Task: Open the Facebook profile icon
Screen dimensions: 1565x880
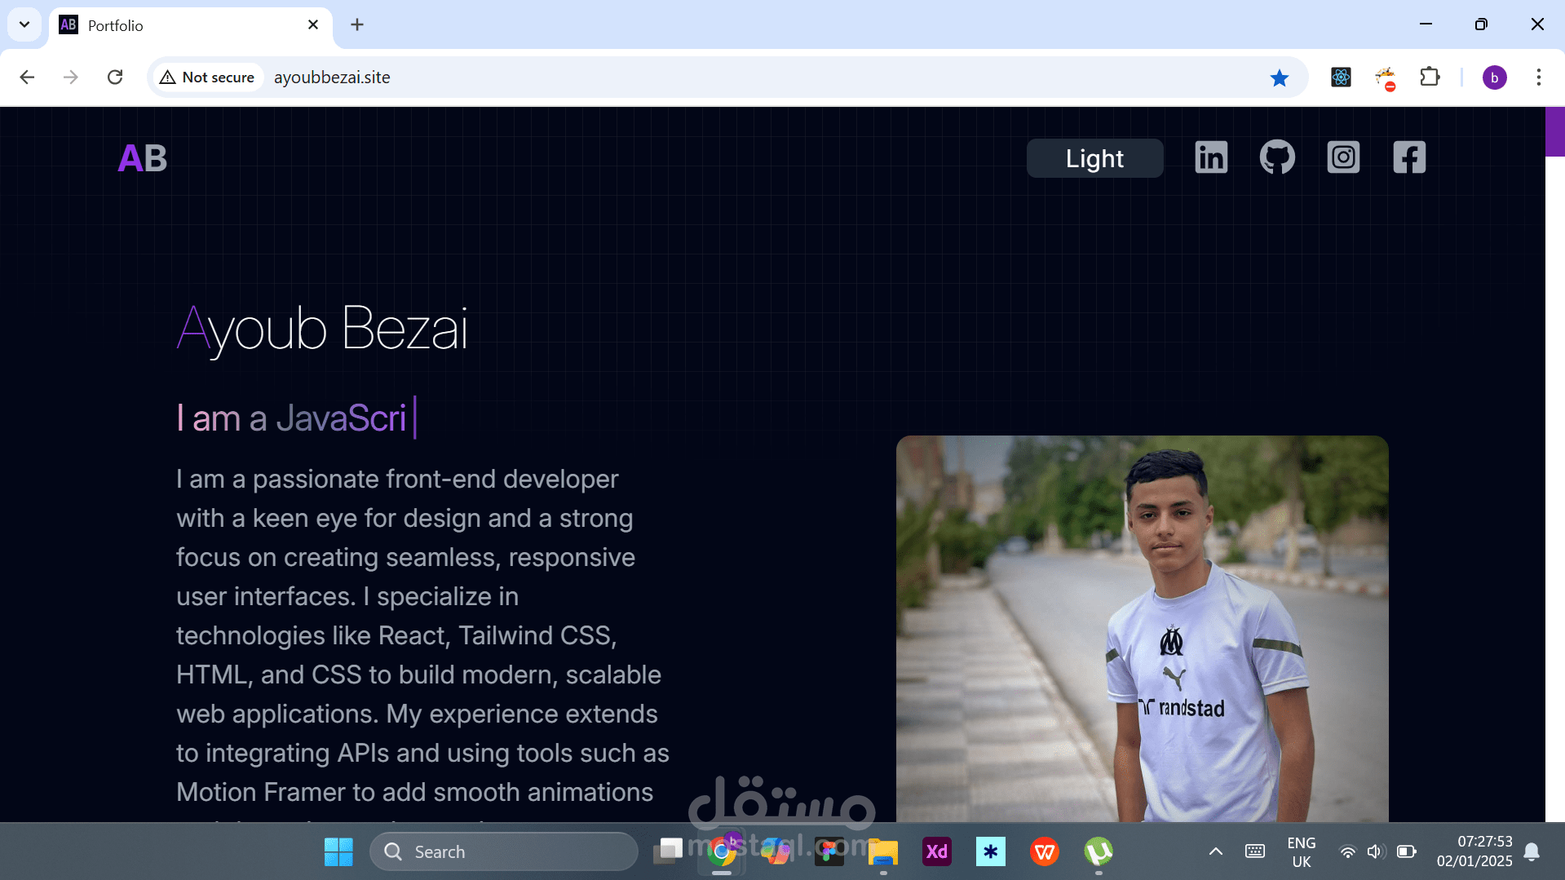Action: (x=1409, y=157)
